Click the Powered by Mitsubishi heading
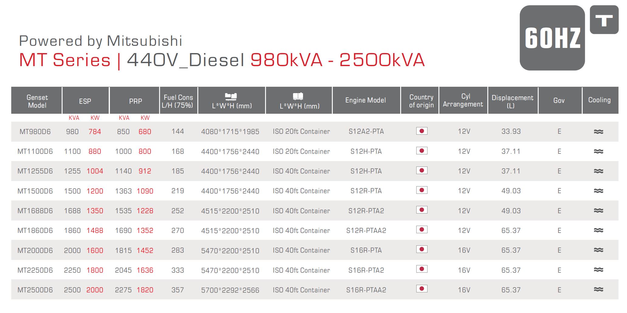This screenshot has height=313, width=627. (101, 41)
